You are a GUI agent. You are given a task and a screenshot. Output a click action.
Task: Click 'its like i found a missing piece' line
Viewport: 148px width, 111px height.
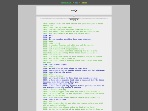72,61
